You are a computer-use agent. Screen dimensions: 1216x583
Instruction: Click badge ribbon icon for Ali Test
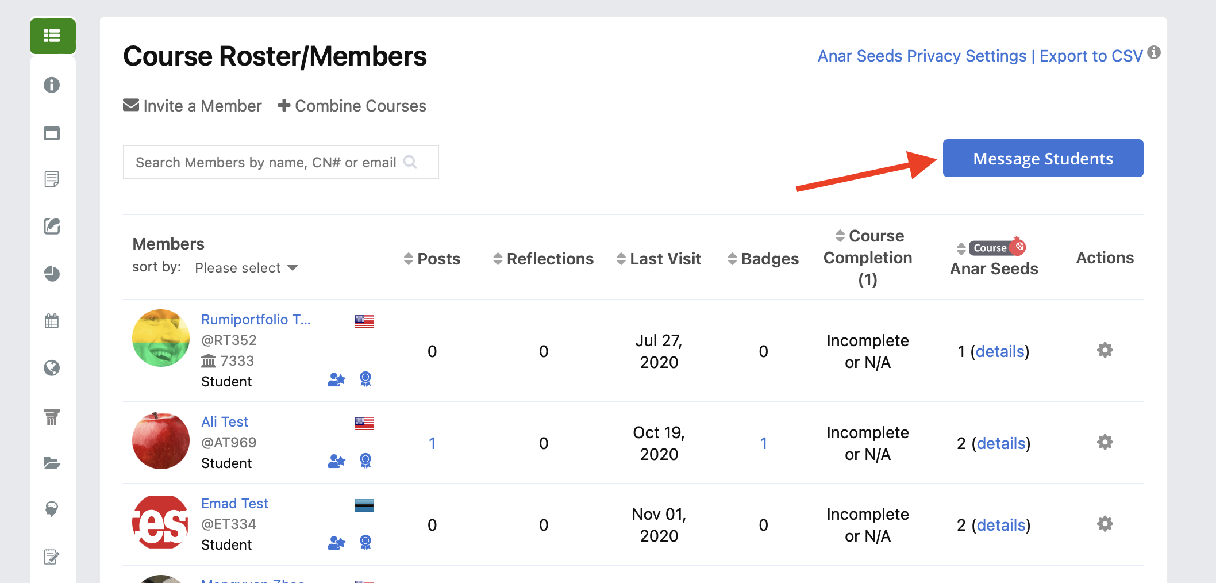coord(365,461)
